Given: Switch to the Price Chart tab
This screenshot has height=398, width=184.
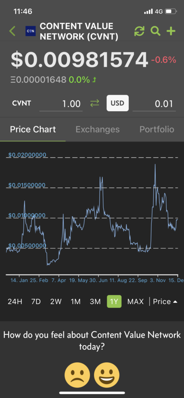Looking at the screenshot, I should pos(33,129).
